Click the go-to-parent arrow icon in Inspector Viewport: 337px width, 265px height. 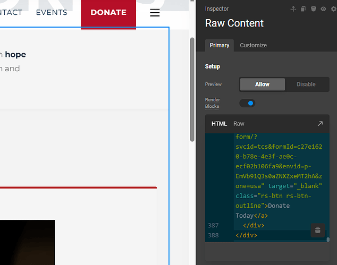tap(293, 9)
